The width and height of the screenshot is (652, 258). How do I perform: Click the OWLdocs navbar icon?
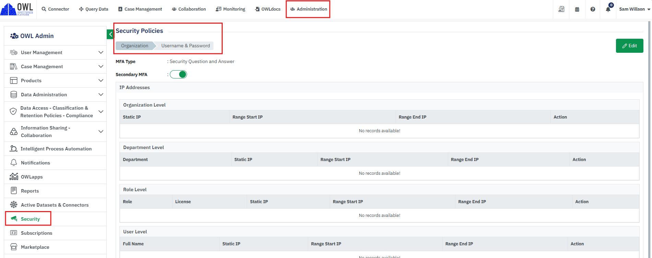pos(257,9)
